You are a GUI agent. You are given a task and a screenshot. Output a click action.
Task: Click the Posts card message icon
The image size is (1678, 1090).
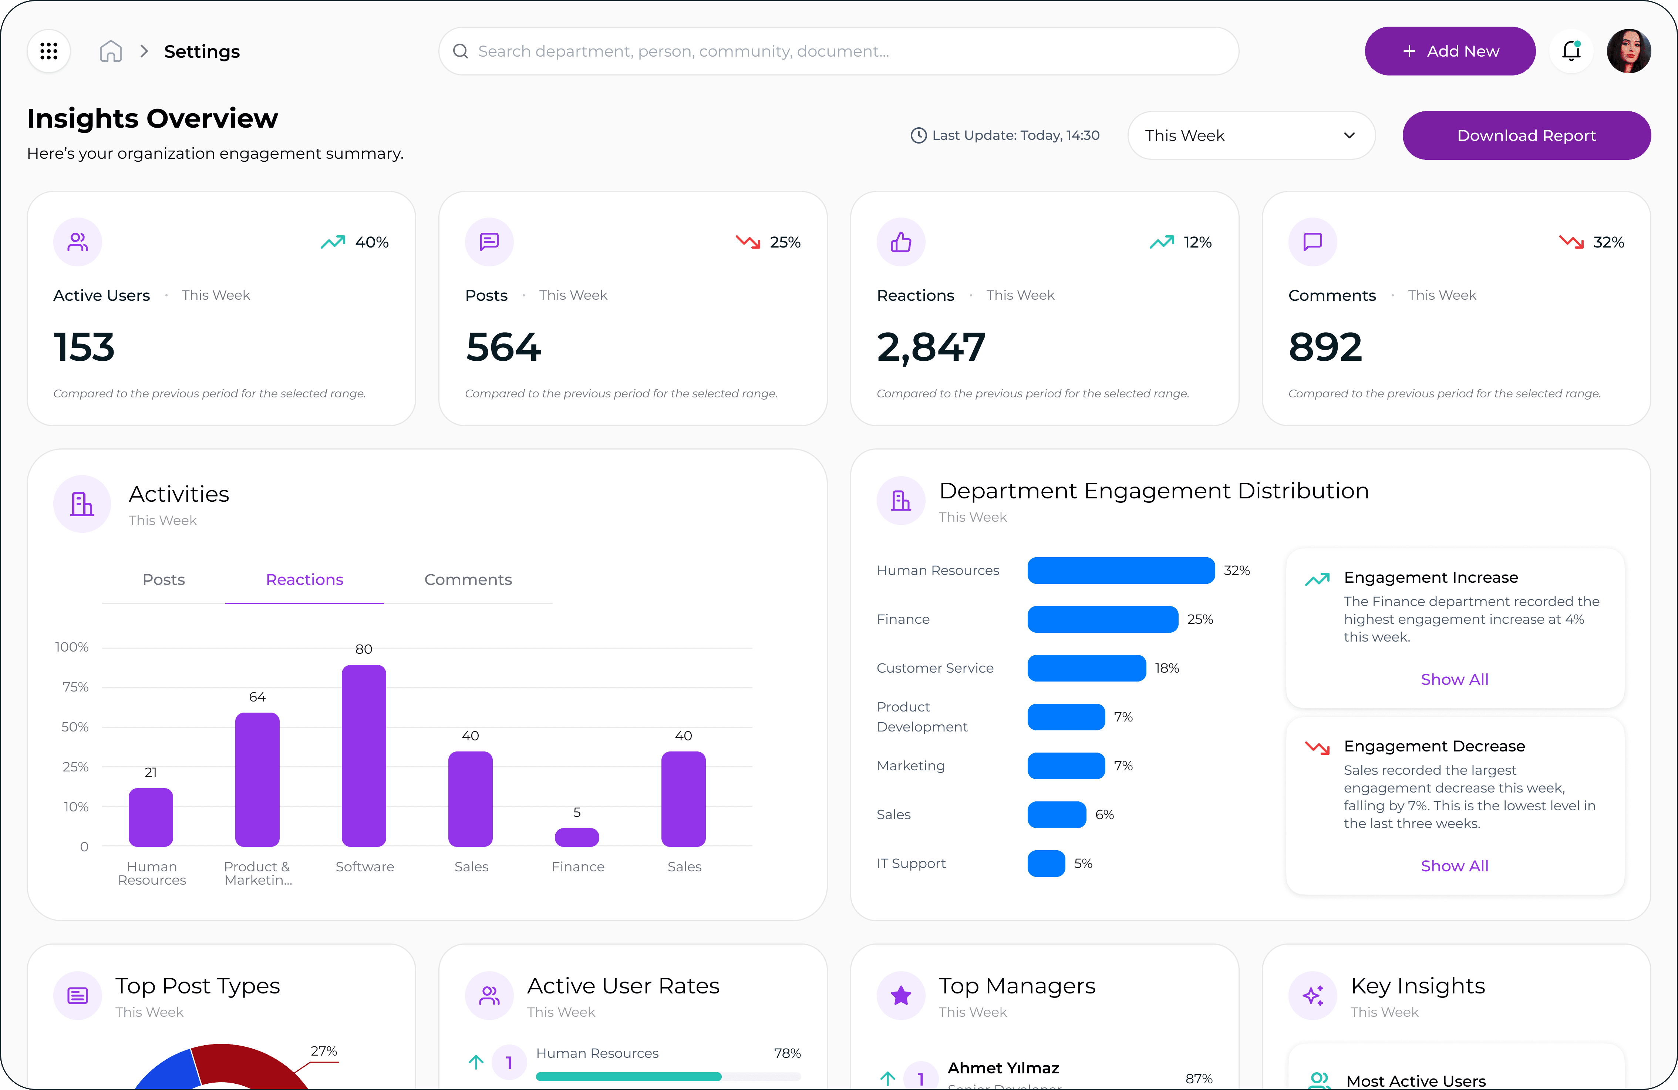click(489, 242)
